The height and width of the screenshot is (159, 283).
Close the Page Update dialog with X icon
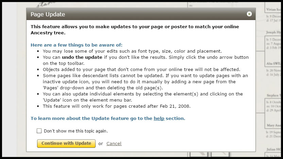(249, 14)
